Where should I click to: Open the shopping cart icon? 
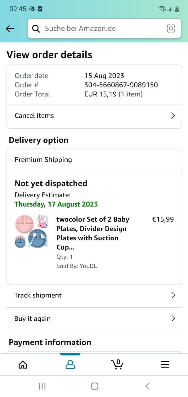click(117, 364)
